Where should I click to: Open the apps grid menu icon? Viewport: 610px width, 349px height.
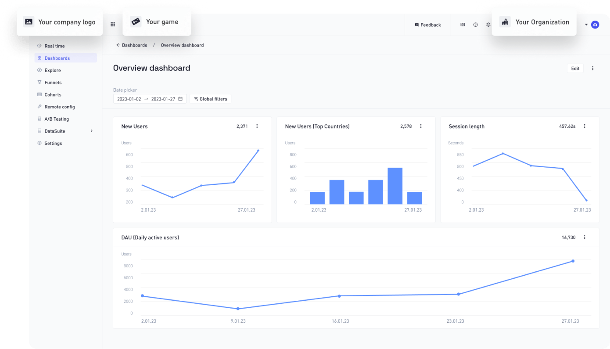pyautogui.click(x=113, y=25)
